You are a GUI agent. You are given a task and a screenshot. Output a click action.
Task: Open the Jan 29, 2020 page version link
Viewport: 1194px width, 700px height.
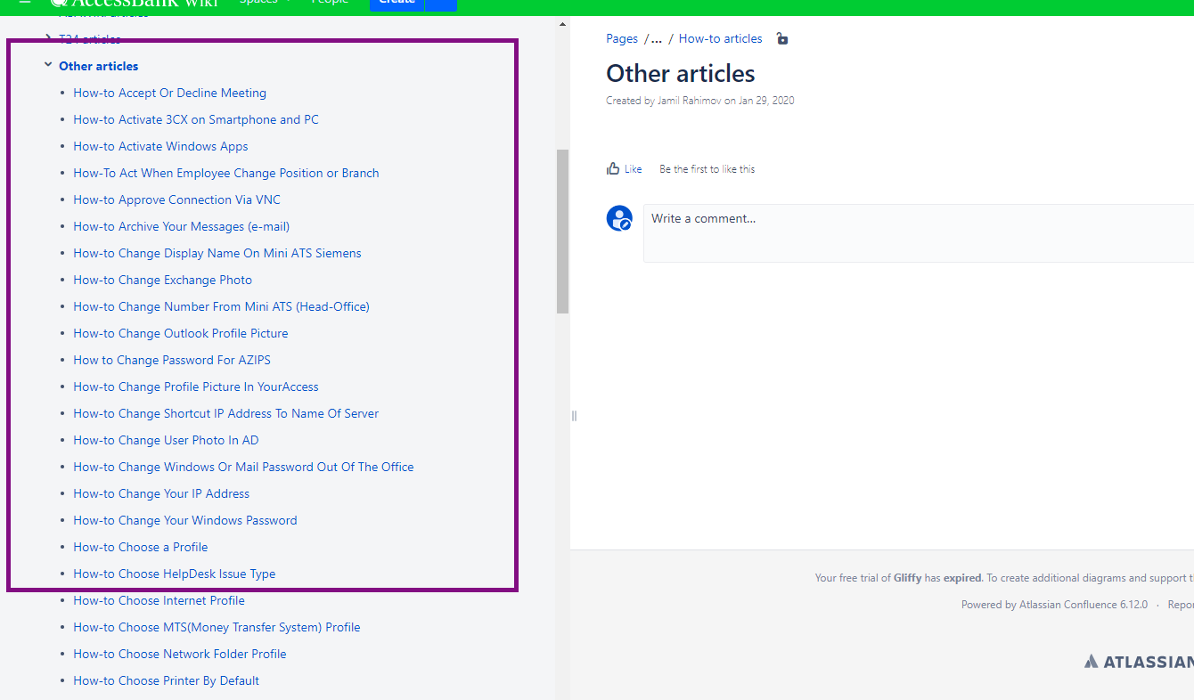click(766, 101)
